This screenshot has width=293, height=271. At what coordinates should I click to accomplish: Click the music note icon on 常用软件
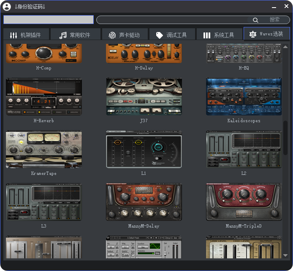63,35
